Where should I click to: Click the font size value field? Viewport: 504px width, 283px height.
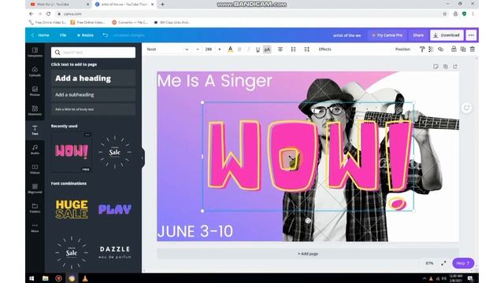[209, 49]
